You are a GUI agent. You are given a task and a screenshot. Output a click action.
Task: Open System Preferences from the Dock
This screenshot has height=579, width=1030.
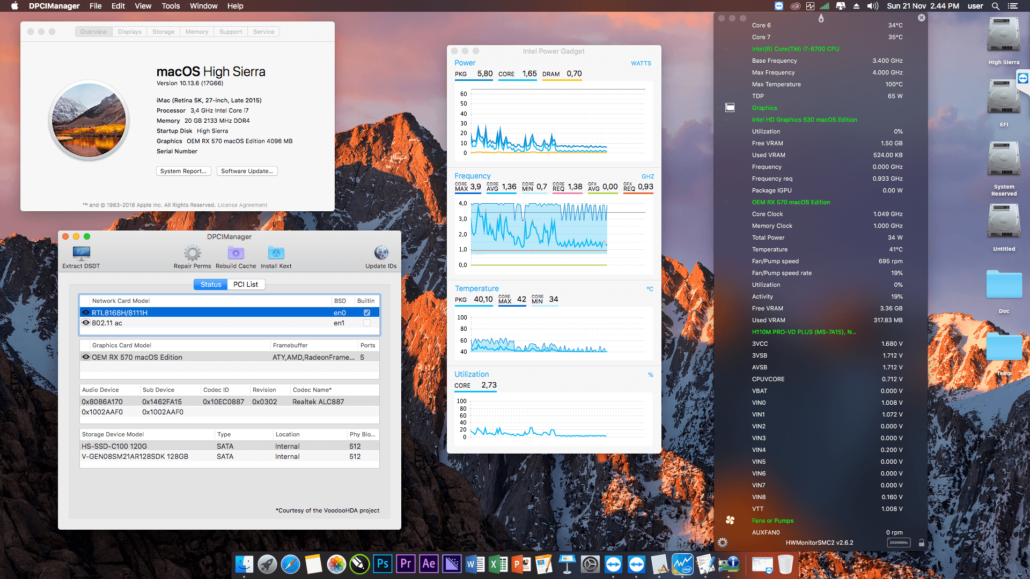(x=590, y=564)
